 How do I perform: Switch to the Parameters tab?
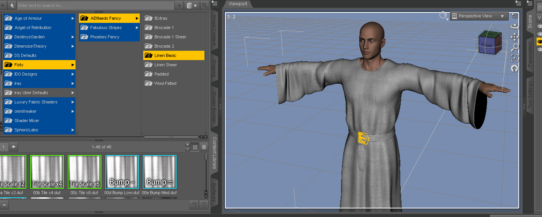530,55
